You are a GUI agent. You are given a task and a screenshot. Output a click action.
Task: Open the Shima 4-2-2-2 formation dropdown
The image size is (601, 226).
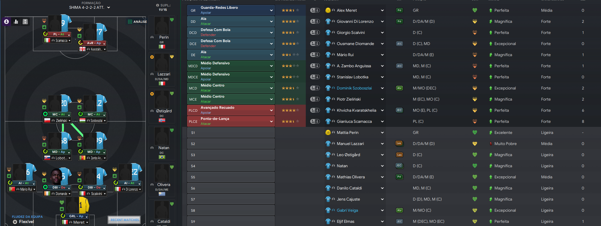point(109,8)
